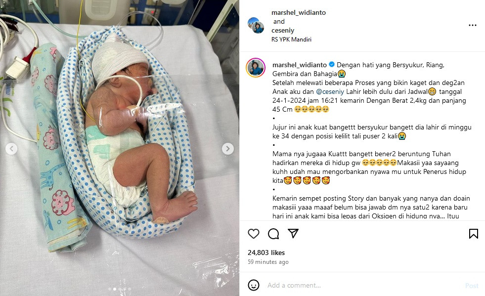Screen dimensions: 485x296
Task: View who liked: 24,803 likes
Action: coord(266,253)
